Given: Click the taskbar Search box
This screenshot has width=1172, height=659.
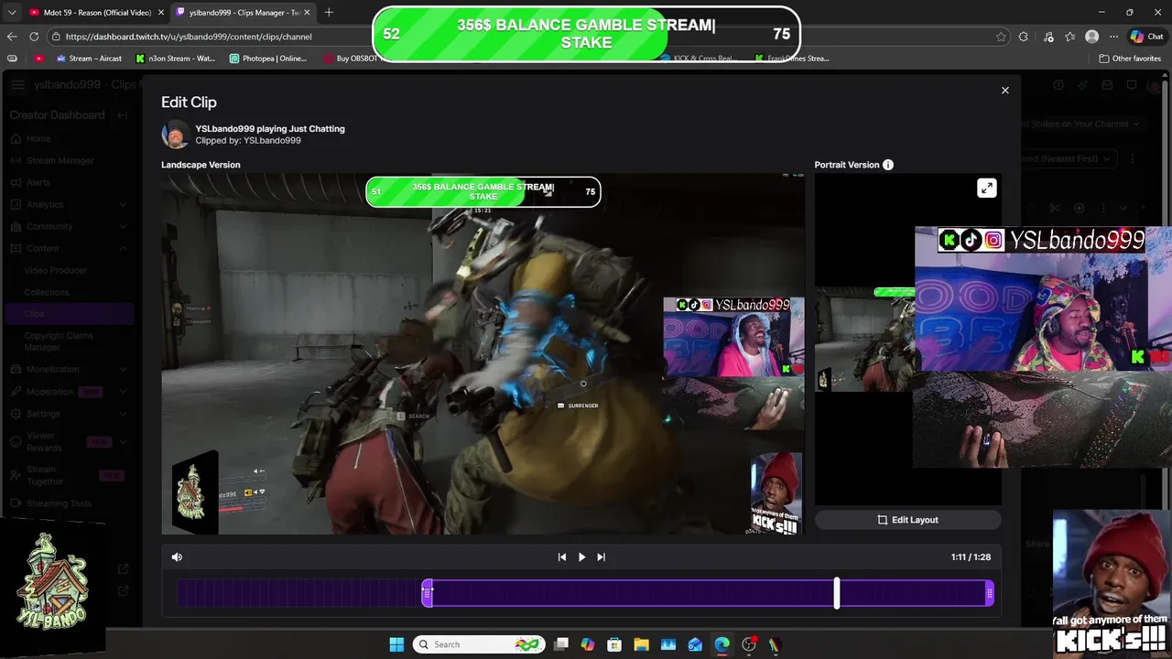Looking at the screenshot, I should (x=479, y=644).
